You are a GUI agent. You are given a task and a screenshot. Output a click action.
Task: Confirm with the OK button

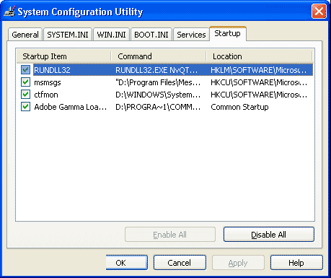[x=127, y=263]
